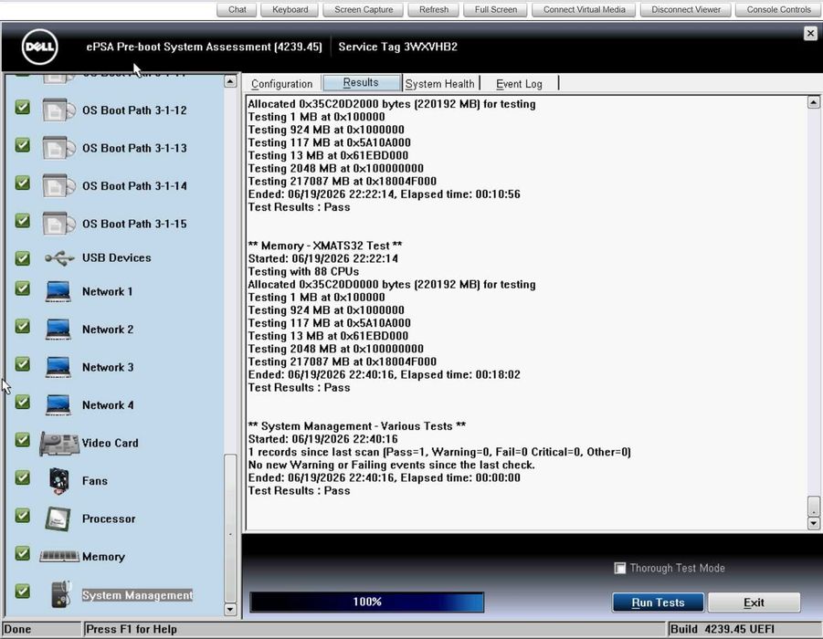Click the results pane scrollbar thumb

[x=813, y=506]
